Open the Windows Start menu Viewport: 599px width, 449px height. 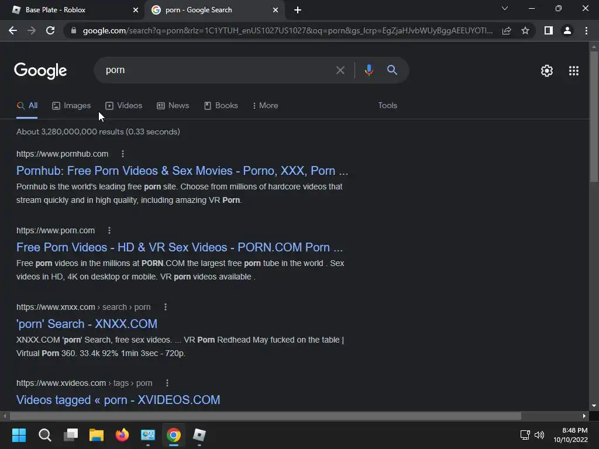(x=19, y=435)
